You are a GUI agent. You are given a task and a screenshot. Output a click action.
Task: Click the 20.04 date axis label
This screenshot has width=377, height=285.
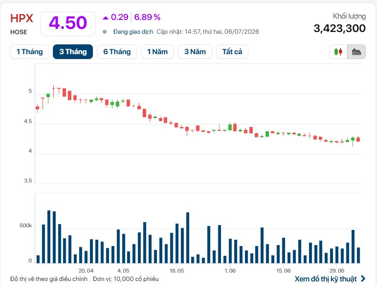click(x=86, y=271)
